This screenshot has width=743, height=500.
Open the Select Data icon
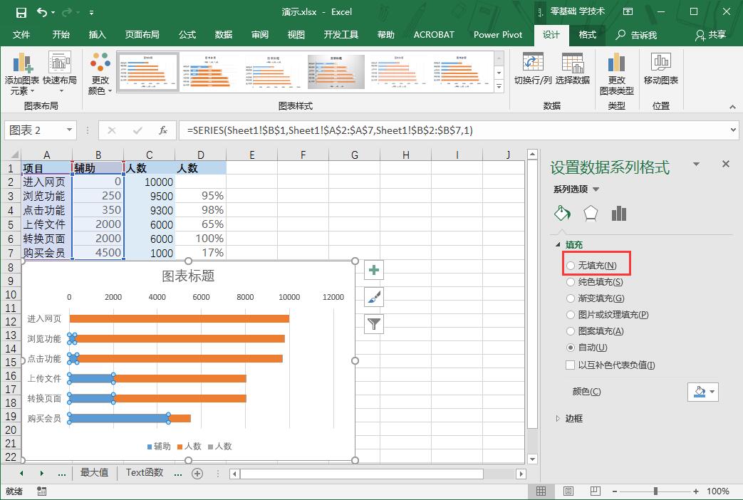coord(573,63)
